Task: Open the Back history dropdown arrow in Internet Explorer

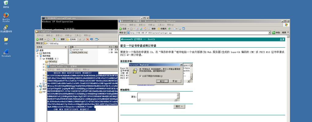Action: (x=128, y=29)
